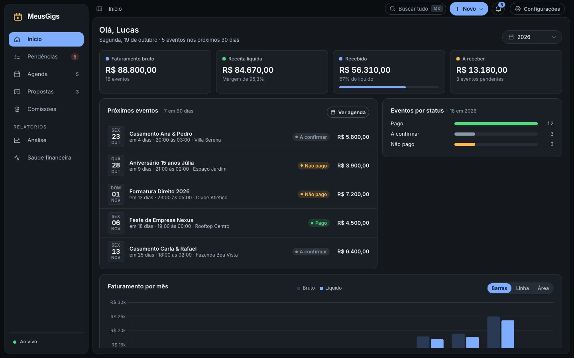
Task: Click the Configurações button
Action: point(537,9)
